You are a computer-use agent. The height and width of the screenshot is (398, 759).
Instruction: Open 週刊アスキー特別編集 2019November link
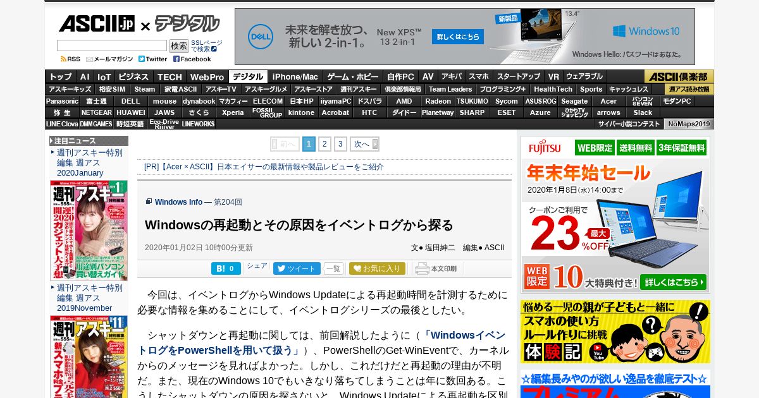pyautogui.click(x=90, y=298)
